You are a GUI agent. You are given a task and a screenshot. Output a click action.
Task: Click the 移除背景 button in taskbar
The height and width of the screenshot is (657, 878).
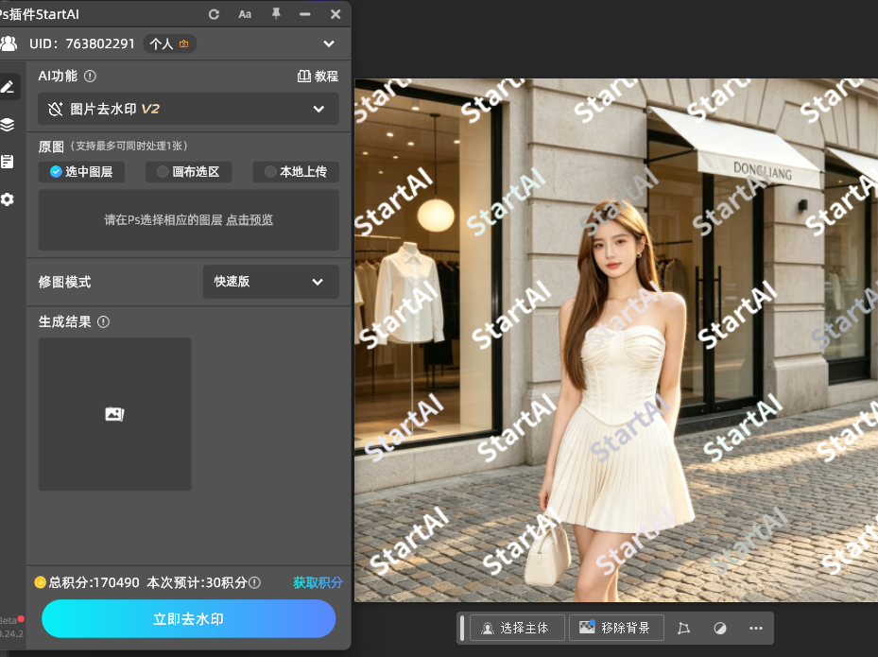point(616,628)
